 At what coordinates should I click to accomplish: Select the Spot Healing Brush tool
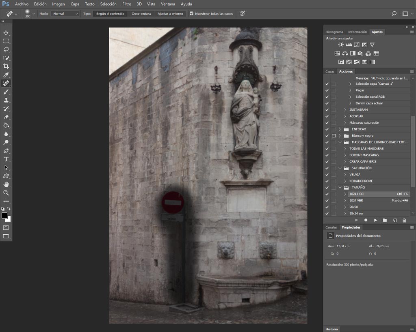(x=6, y=84)
